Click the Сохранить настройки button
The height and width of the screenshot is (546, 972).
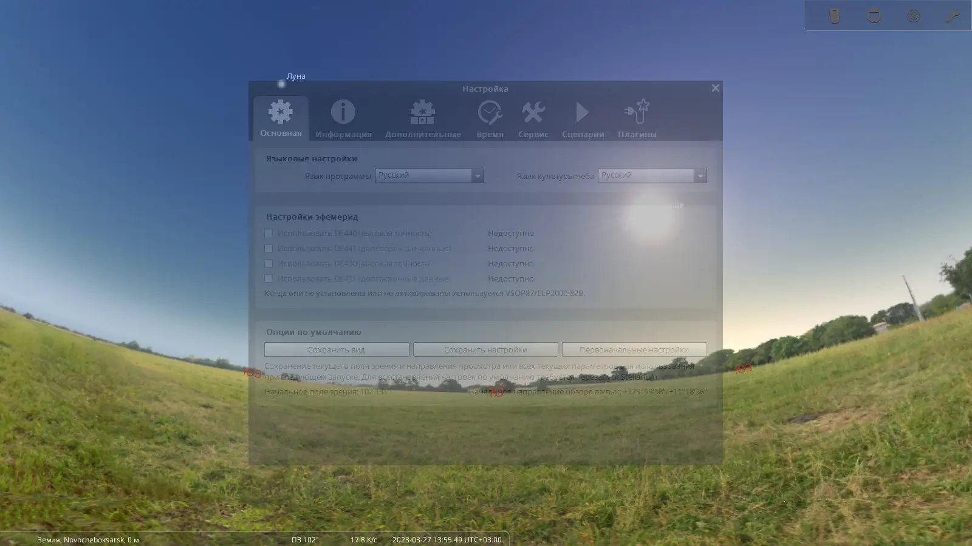tap(485, 349)
